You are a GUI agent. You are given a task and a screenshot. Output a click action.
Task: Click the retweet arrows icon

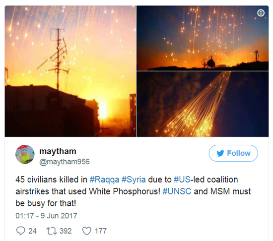(51, 231)
